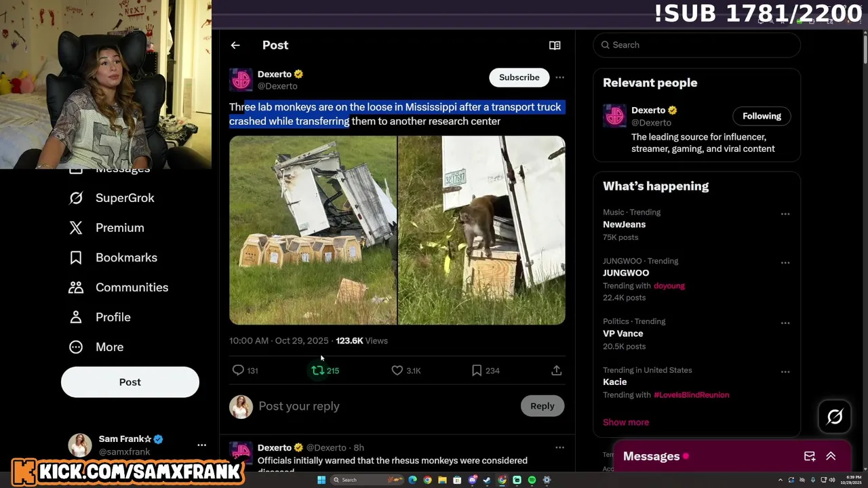The image size is (868, 488).
Task: Click the Reply button
Action: [542, 406]
